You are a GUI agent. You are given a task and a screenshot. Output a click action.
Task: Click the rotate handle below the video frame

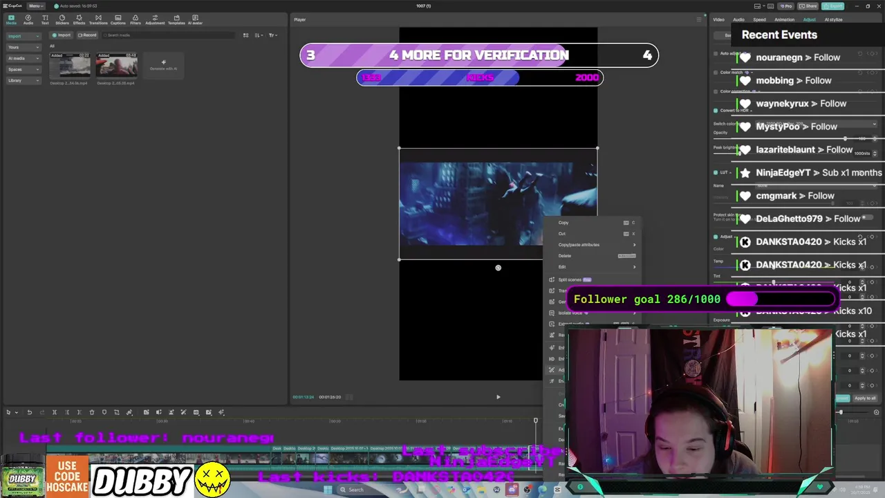click(498, 268)
